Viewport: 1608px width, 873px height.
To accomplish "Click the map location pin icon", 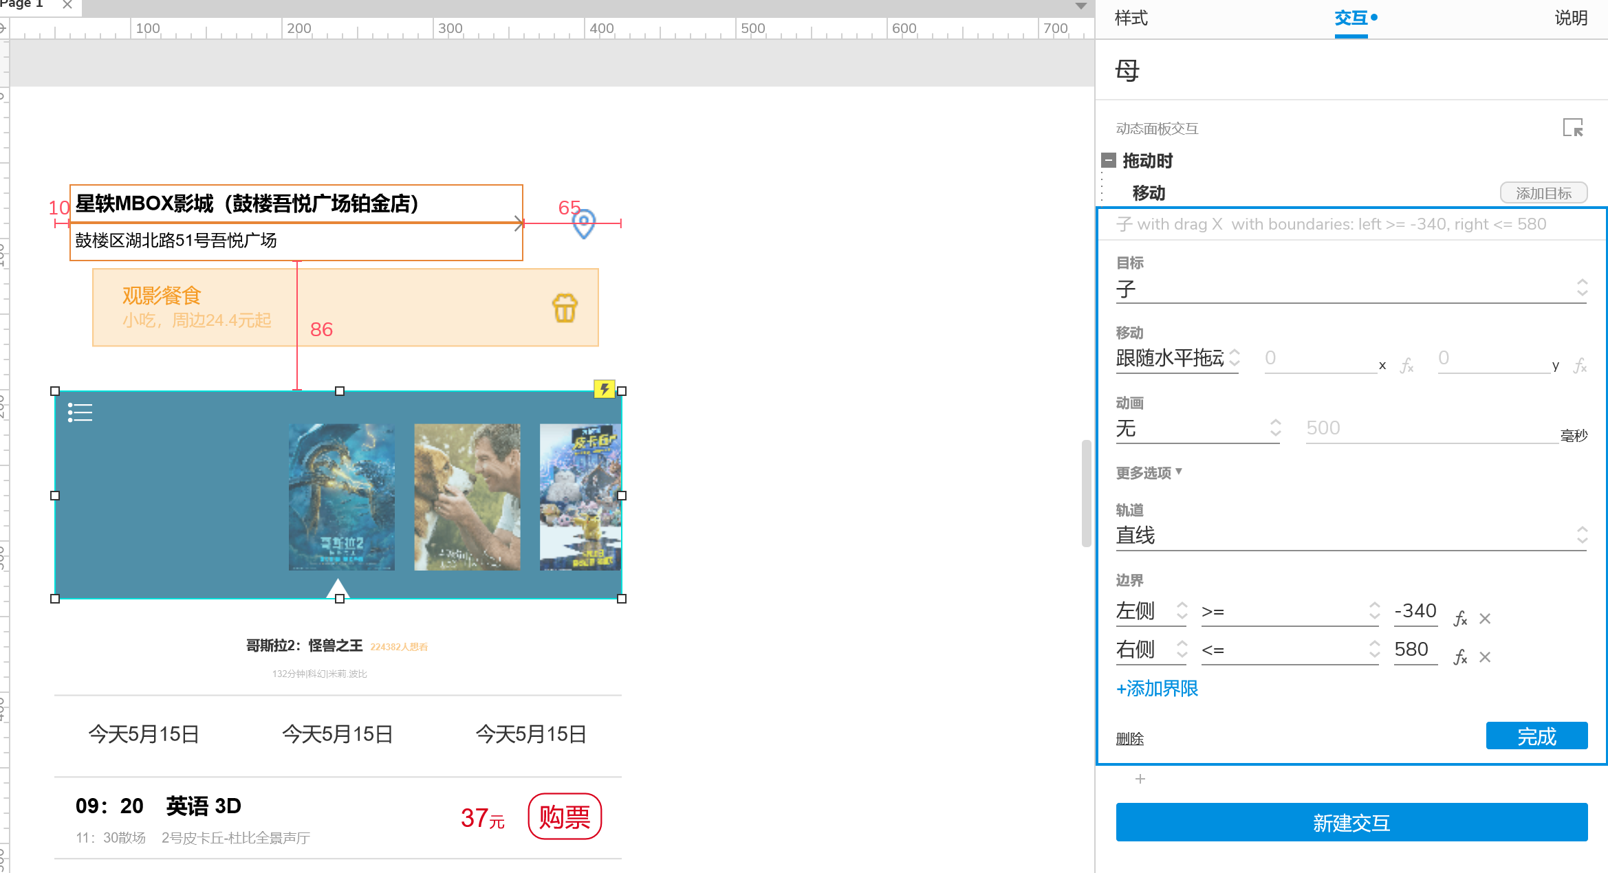I will pyautogui.click(x=584, y=224).
